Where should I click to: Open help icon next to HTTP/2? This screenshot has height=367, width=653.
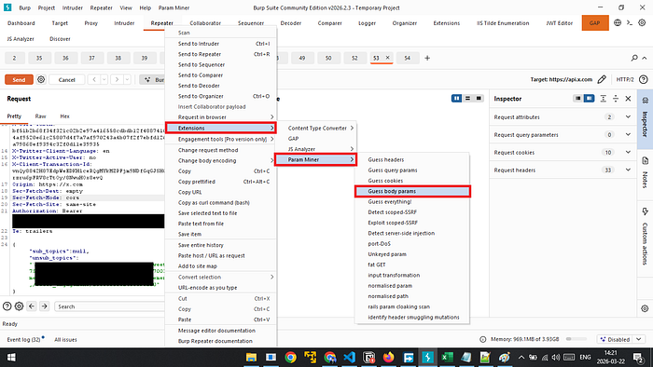643,79
